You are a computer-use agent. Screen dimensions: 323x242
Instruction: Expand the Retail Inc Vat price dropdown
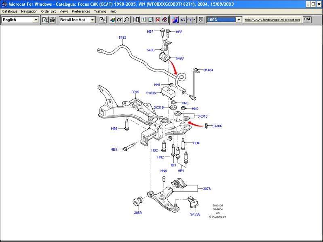click(93, 20)
